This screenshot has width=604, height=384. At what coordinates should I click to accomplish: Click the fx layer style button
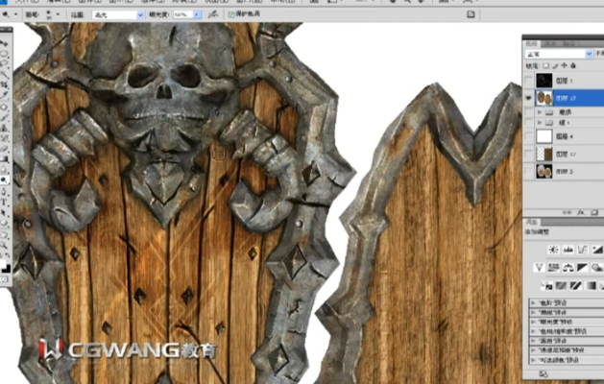click(x=581, y=212)
